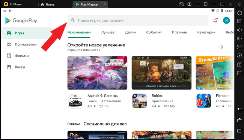The width and height of the screenshot is (244, 140).
Task: Click clock showing 14:59
Action: click(x=229, y=11)
